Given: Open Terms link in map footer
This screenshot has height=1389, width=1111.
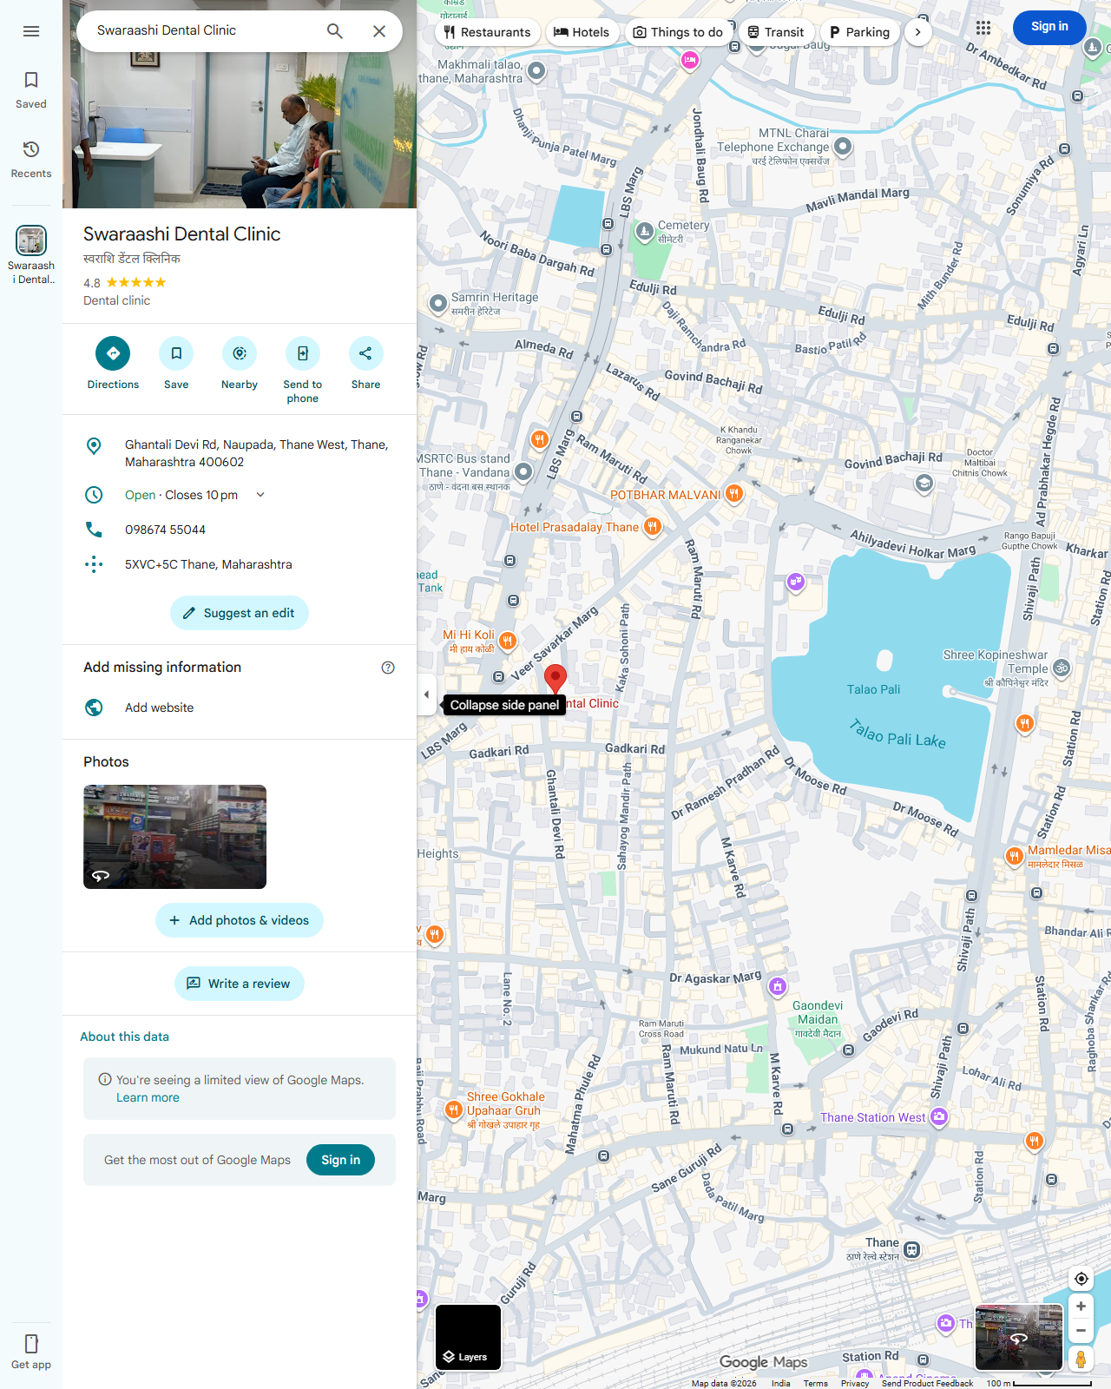Looking at the screenshot, I should (815, 1383).
